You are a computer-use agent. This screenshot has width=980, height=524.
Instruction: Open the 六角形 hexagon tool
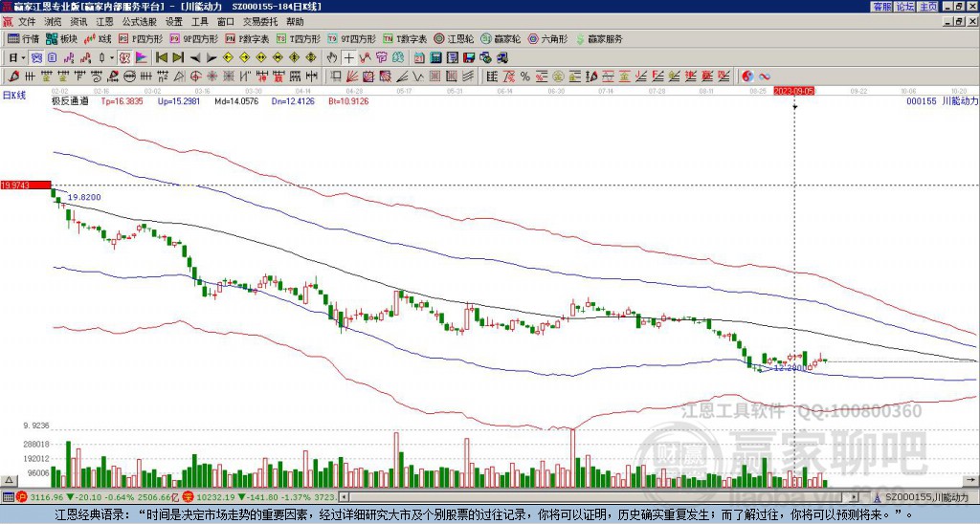pyautogui.click(x=547, y=38)
